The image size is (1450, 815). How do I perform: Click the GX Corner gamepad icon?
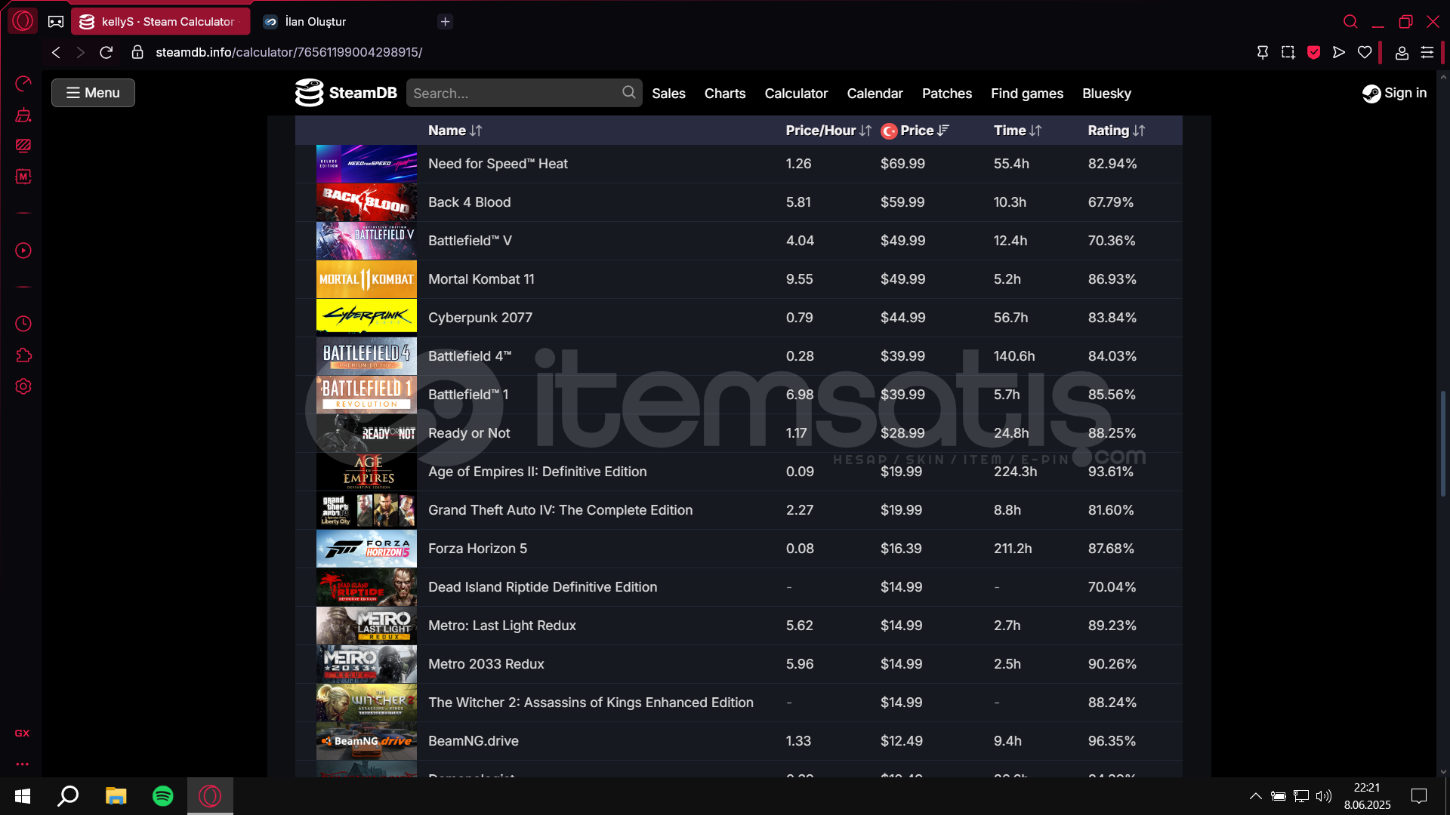click(56, 21)
